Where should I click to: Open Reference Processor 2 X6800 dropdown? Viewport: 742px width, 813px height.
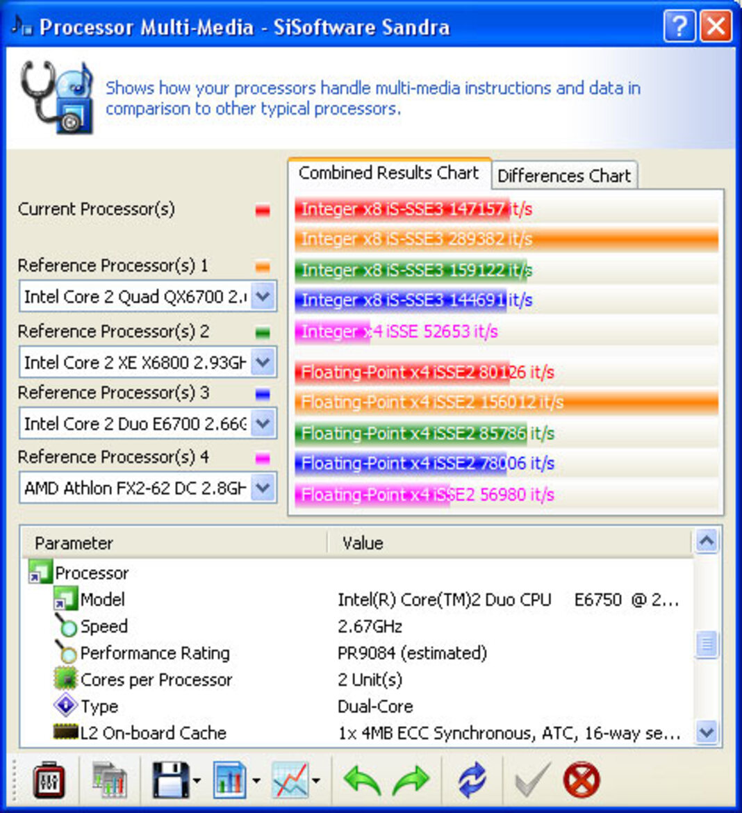pyautogui.click(x=263, y=362)
